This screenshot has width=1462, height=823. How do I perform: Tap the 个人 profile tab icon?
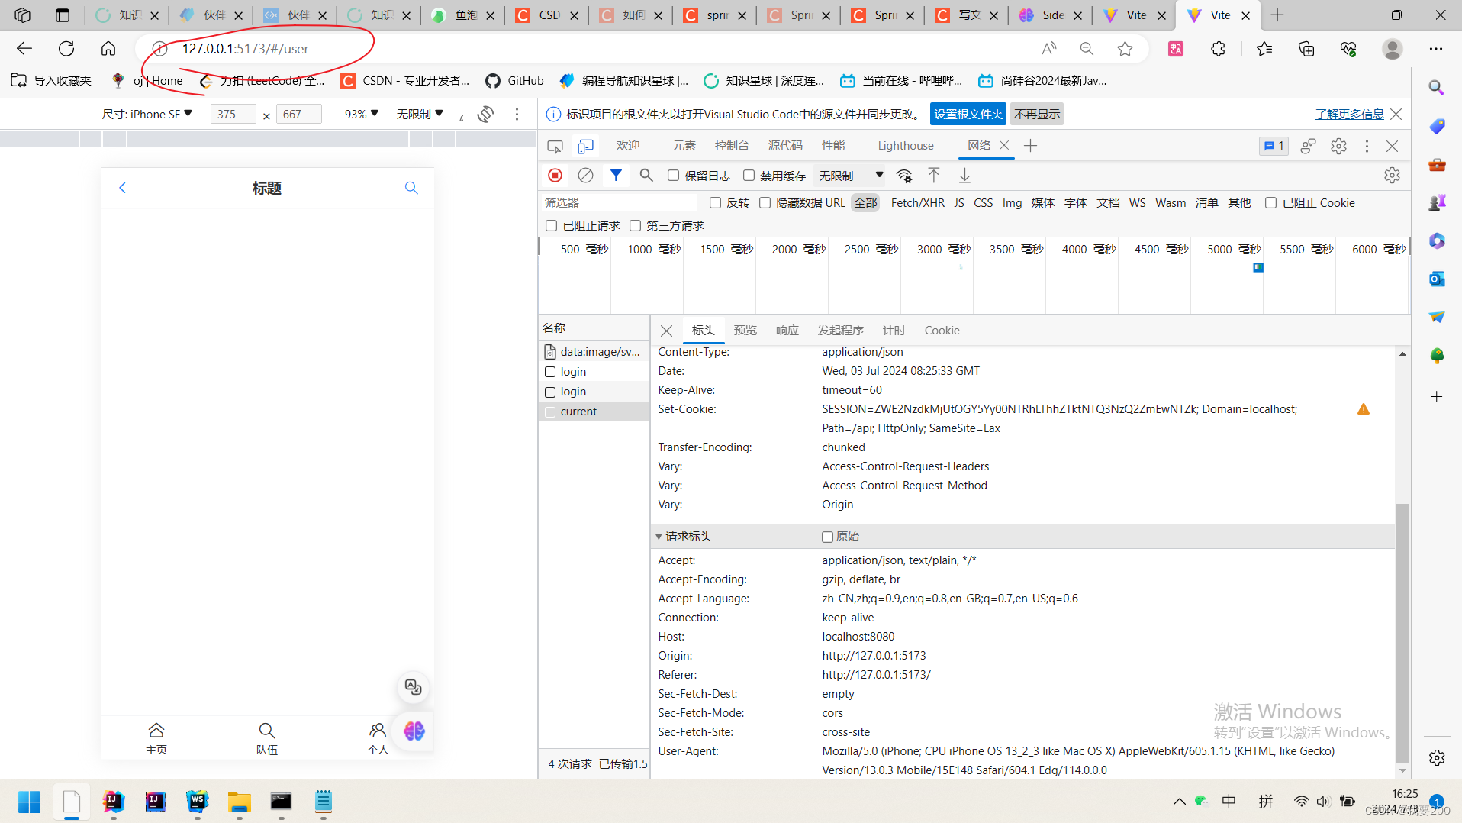coord(377,731)
